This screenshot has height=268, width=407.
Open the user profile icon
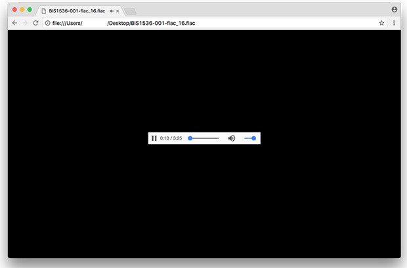point(395,10)
